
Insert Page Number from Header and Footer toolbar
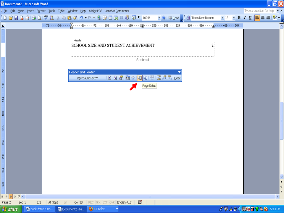click(x=109, y=78)
